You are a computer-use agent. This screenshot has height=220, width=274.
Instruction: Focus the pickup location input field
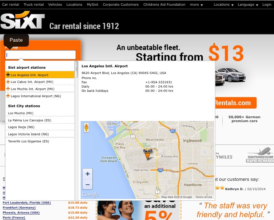point(41,55)
